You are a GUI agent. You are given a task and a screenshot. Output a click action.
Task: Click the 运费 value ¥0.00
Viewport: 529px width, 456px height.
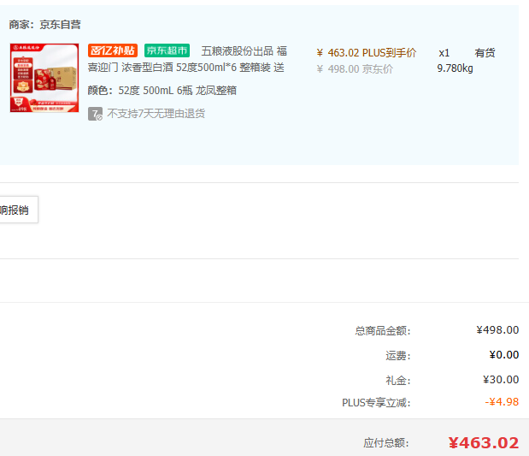[504, 355]
